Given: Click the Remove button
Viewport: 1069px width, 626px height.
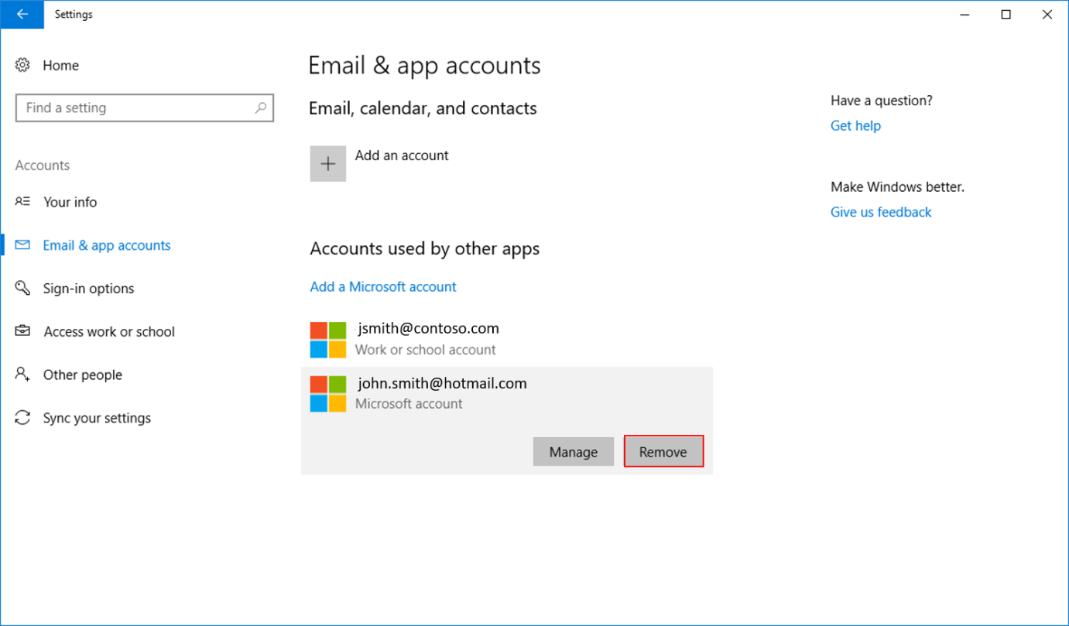Looking at the screenshot, I should click(x=663, y=452).
